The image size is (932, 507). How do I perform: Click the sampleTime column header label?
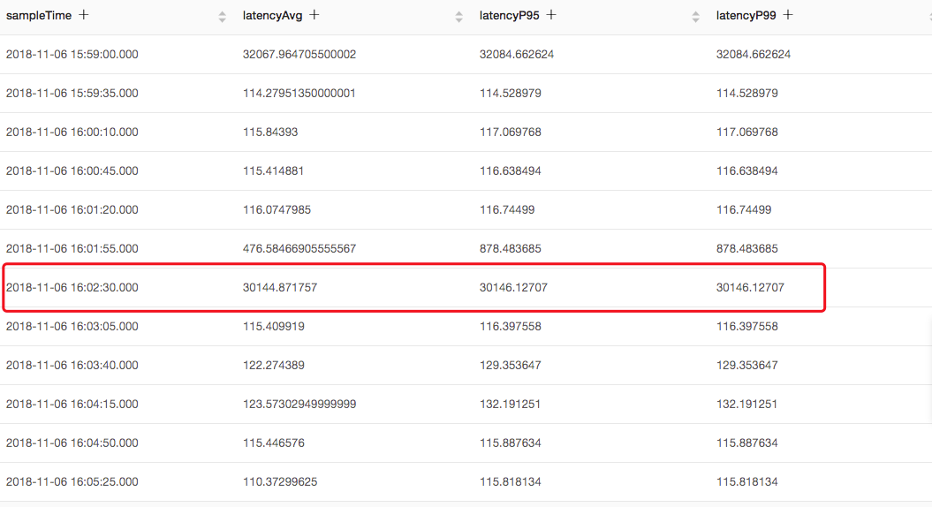coord(39,15)
